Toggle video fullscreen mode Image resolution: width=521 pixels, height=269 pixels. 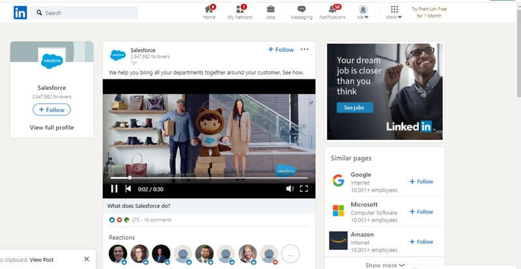[x=303, y=189]
